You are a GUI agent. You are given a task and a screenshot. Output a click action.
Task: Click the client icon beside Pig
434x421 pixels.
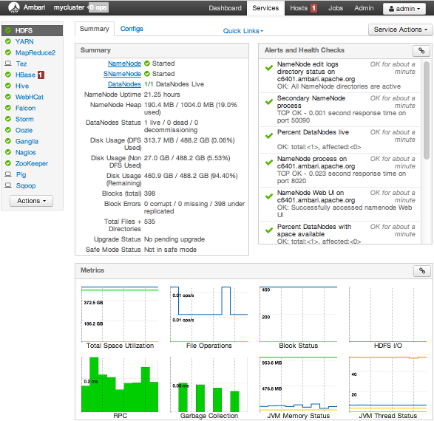(8, 174)
